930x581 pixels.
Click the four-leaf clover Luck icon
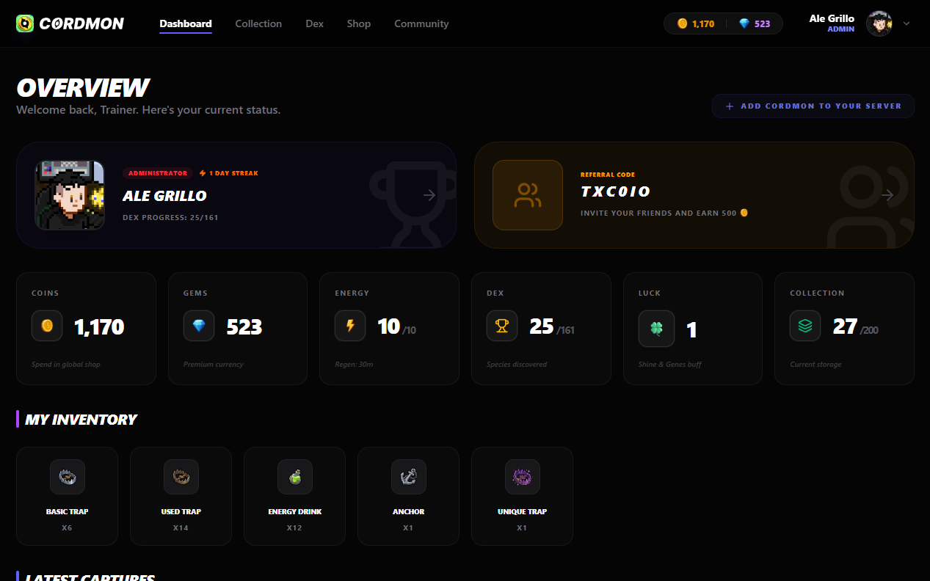click(x=656, y=328)
